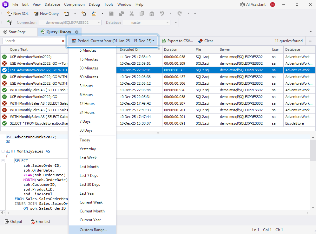316x234 pixels.
Task: Expand dropdown arrow next to Open folder icon
Action: 102,14
